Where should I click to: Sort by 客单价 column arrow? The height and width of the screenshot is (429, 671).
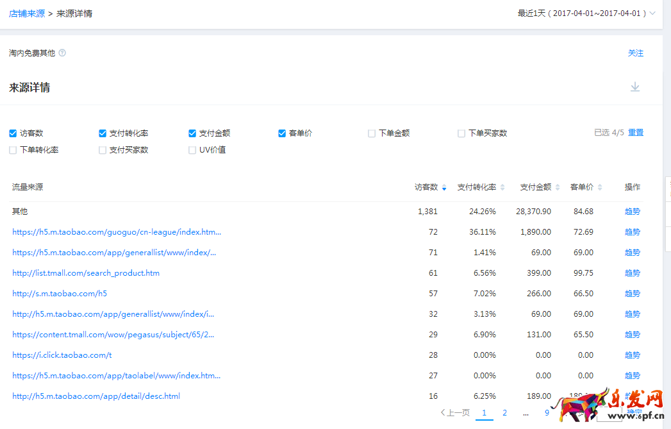click(x=600, y=188)
